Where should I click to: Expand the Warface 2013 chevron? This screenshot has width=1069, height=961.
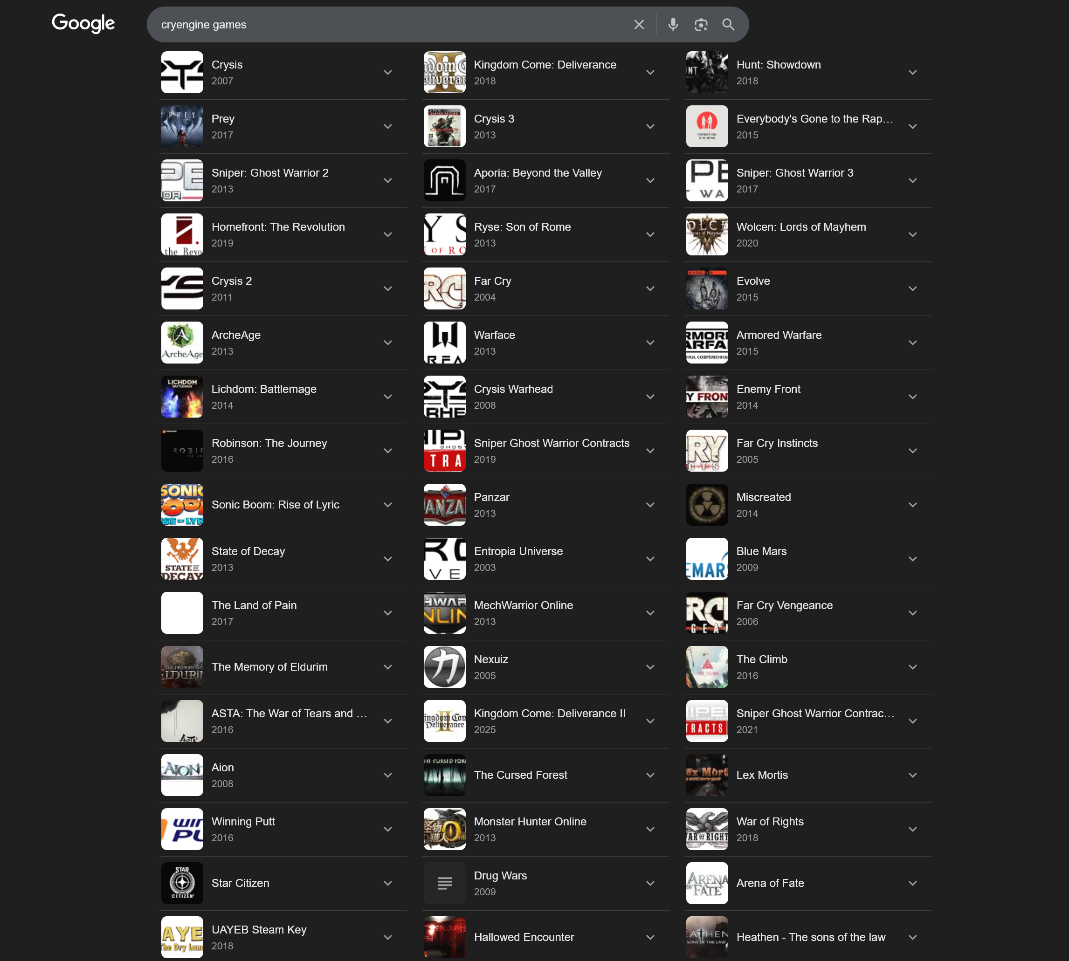tap(650, 343)
